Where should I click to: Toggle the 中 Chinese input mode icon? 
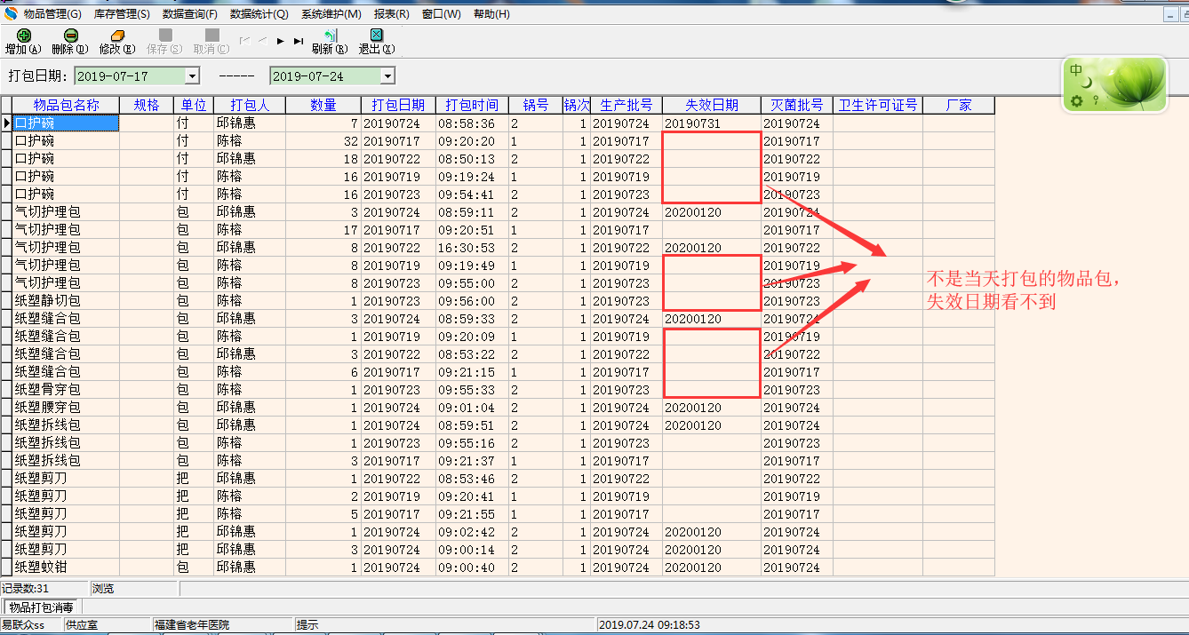(1076, 70)
